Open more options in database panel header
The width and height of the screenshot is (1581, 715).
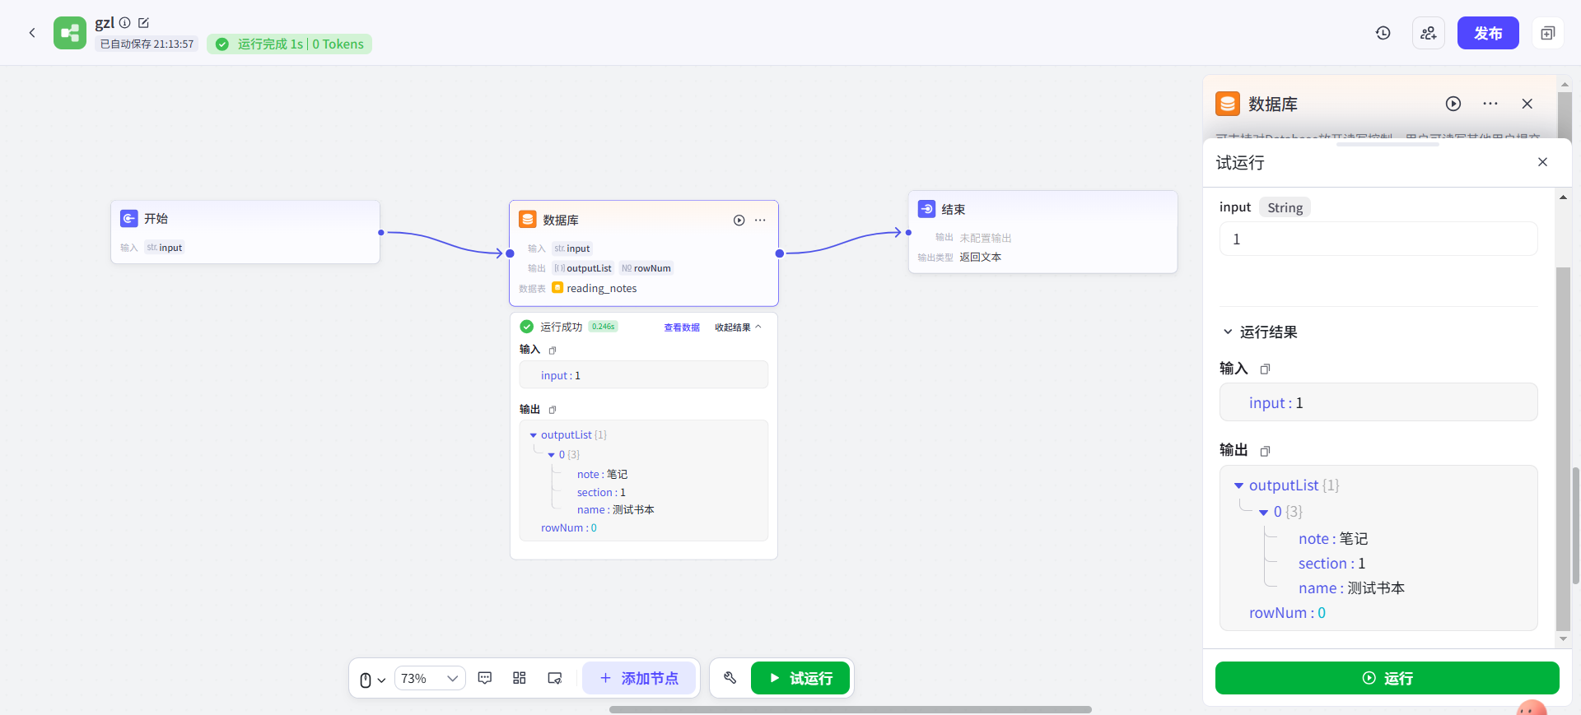click(1490, 104)
